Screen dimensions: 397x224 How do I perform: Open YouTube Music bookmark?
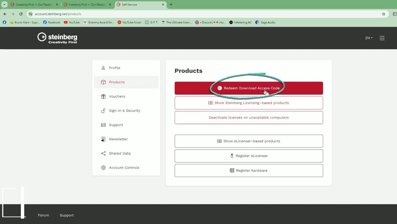coord(129,22)
